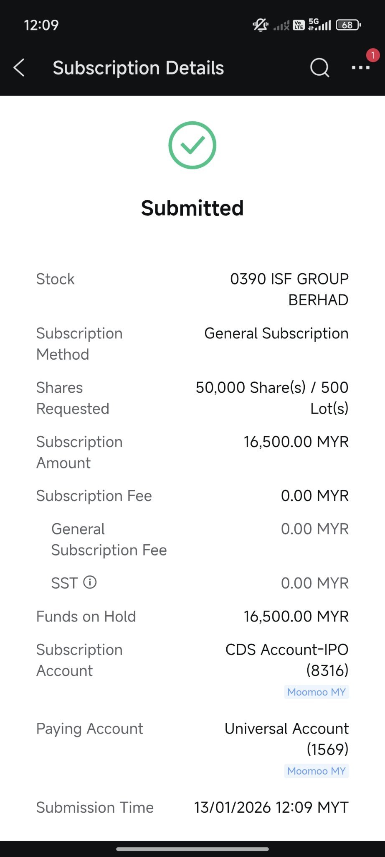Tap the SST info icon
This screenshot has height=857, width=385.
click(90, 582)
